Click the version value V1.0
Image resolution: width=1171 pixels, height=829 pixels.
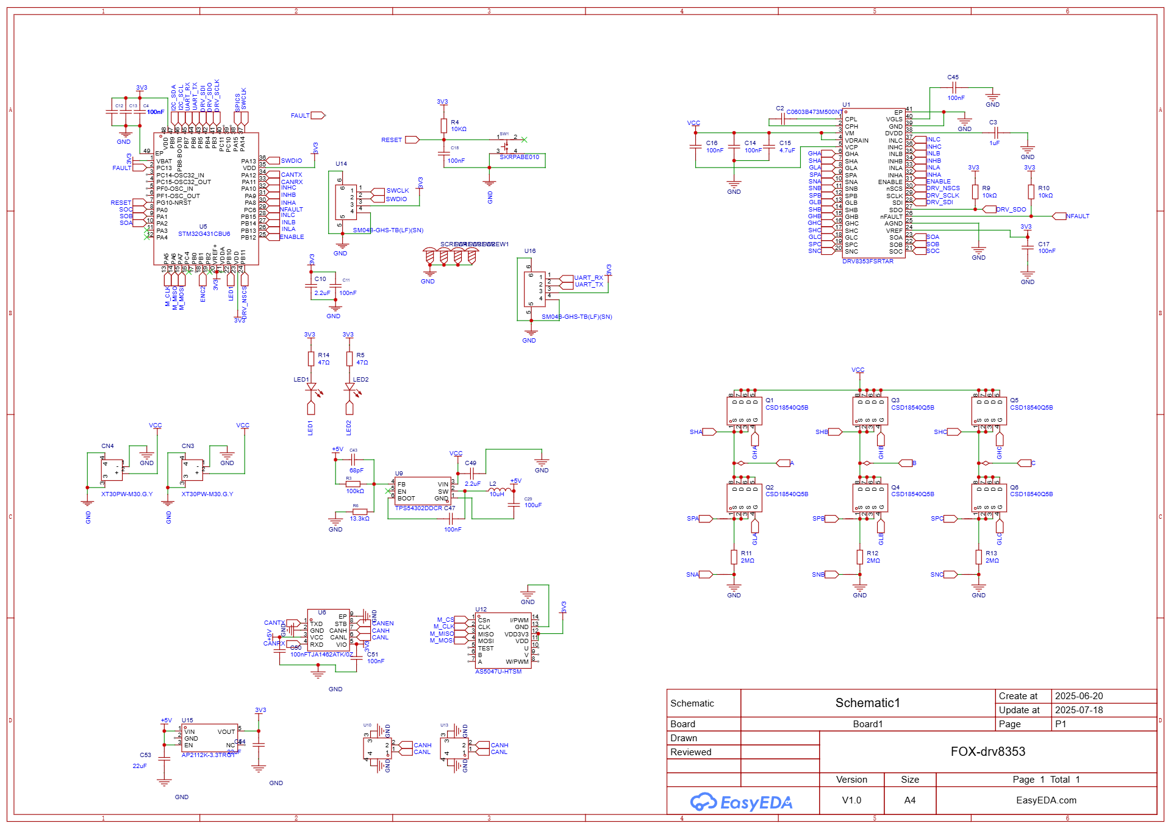point(851,800)
